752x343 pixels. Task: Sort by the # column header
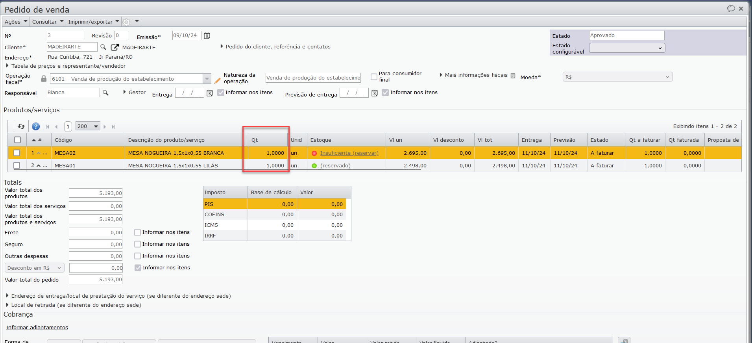coord(39,140)
